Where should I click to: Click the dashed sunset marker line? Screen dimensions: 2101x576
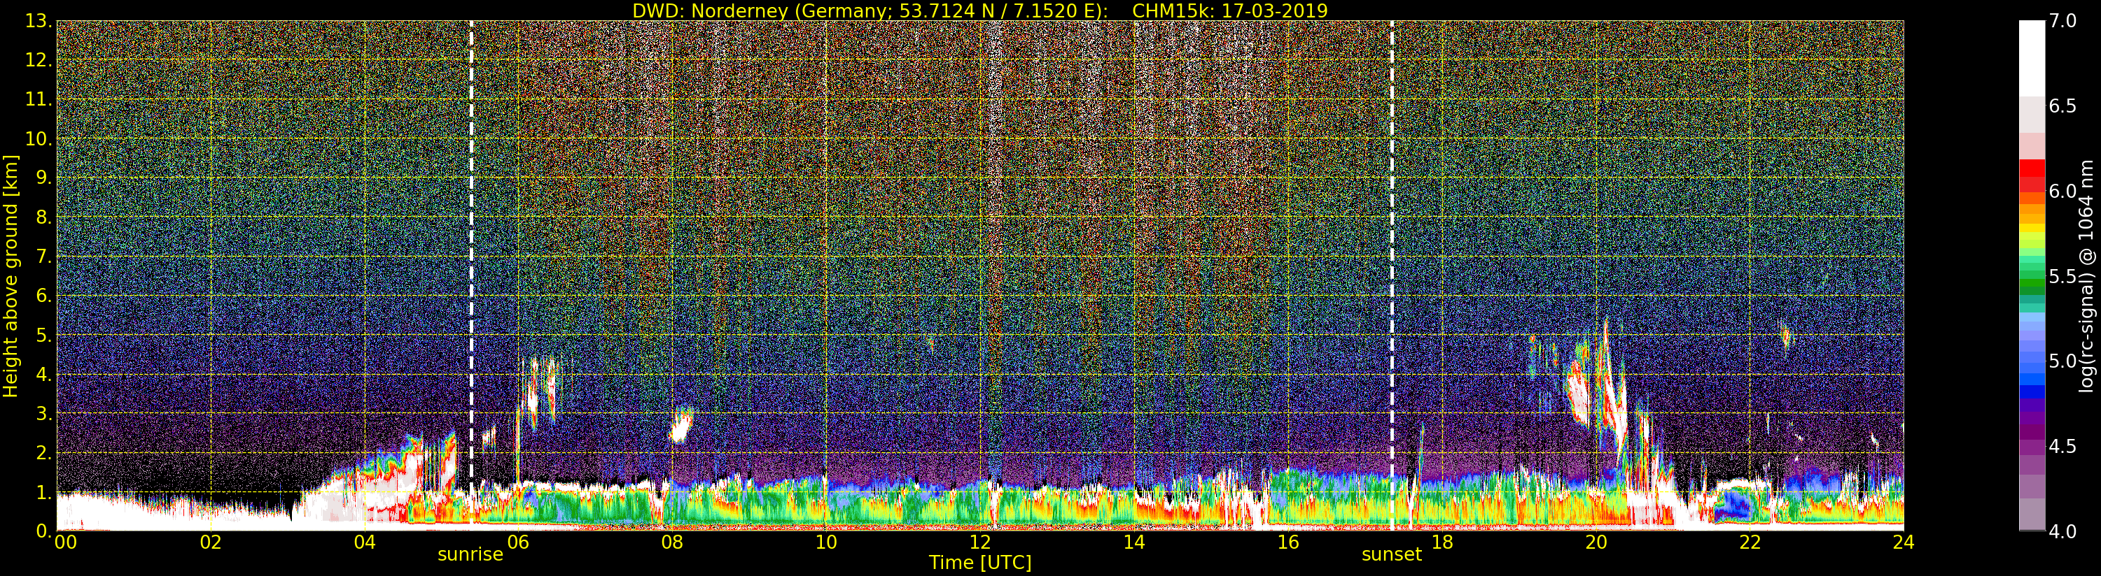(x=1391, y=275)
